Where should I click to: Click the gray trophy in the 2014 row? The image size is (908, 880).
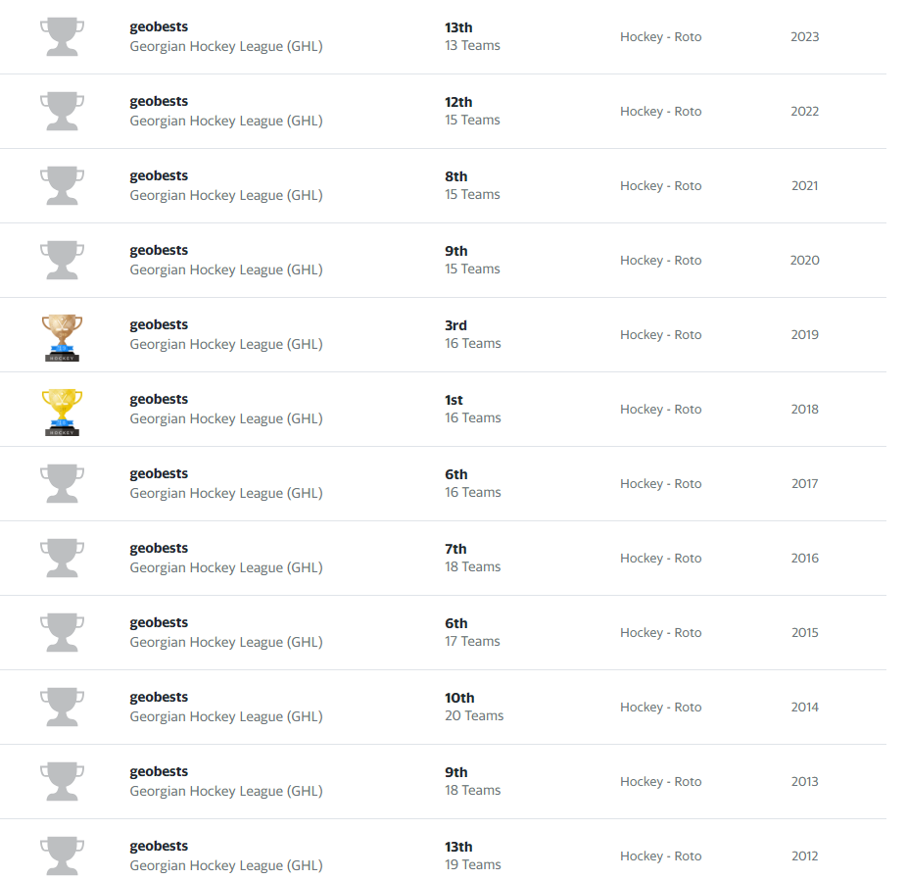pos(62,708)
